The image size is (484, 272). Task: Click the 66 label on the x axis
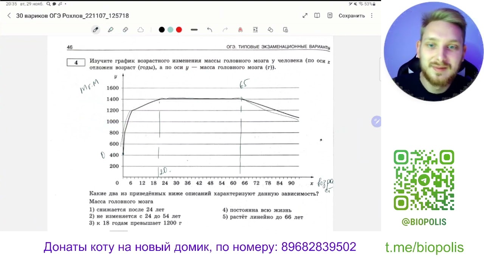(x=245, y=183)
